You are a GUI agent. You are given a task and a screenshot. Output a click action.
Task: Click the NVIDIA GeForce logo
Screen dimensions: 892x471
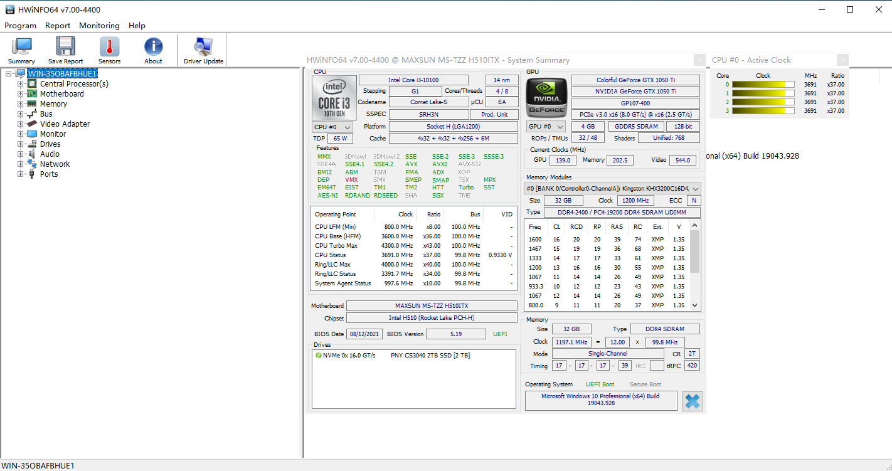pyautogui.click(x=546, y=97)
